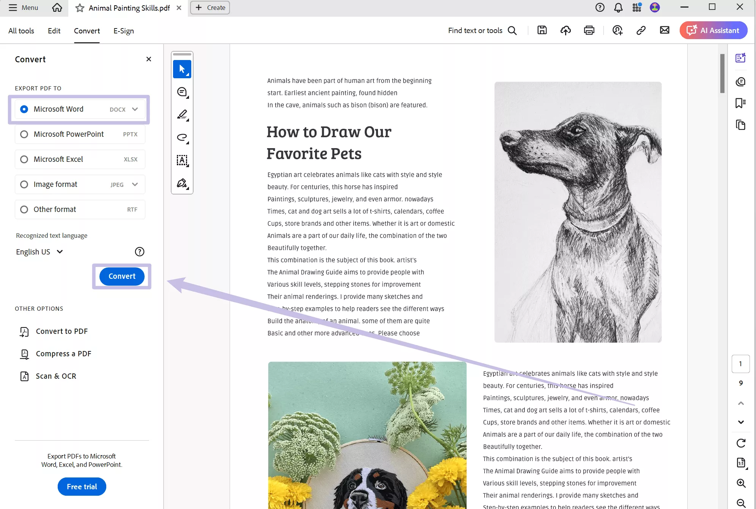Zoom in on the document

741,483
